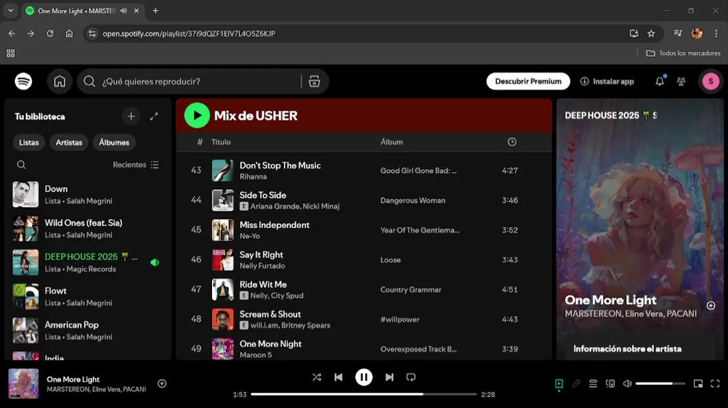The image size is (728, 408).
Task: Filter library by Artistas
Action: coord(69,142)
